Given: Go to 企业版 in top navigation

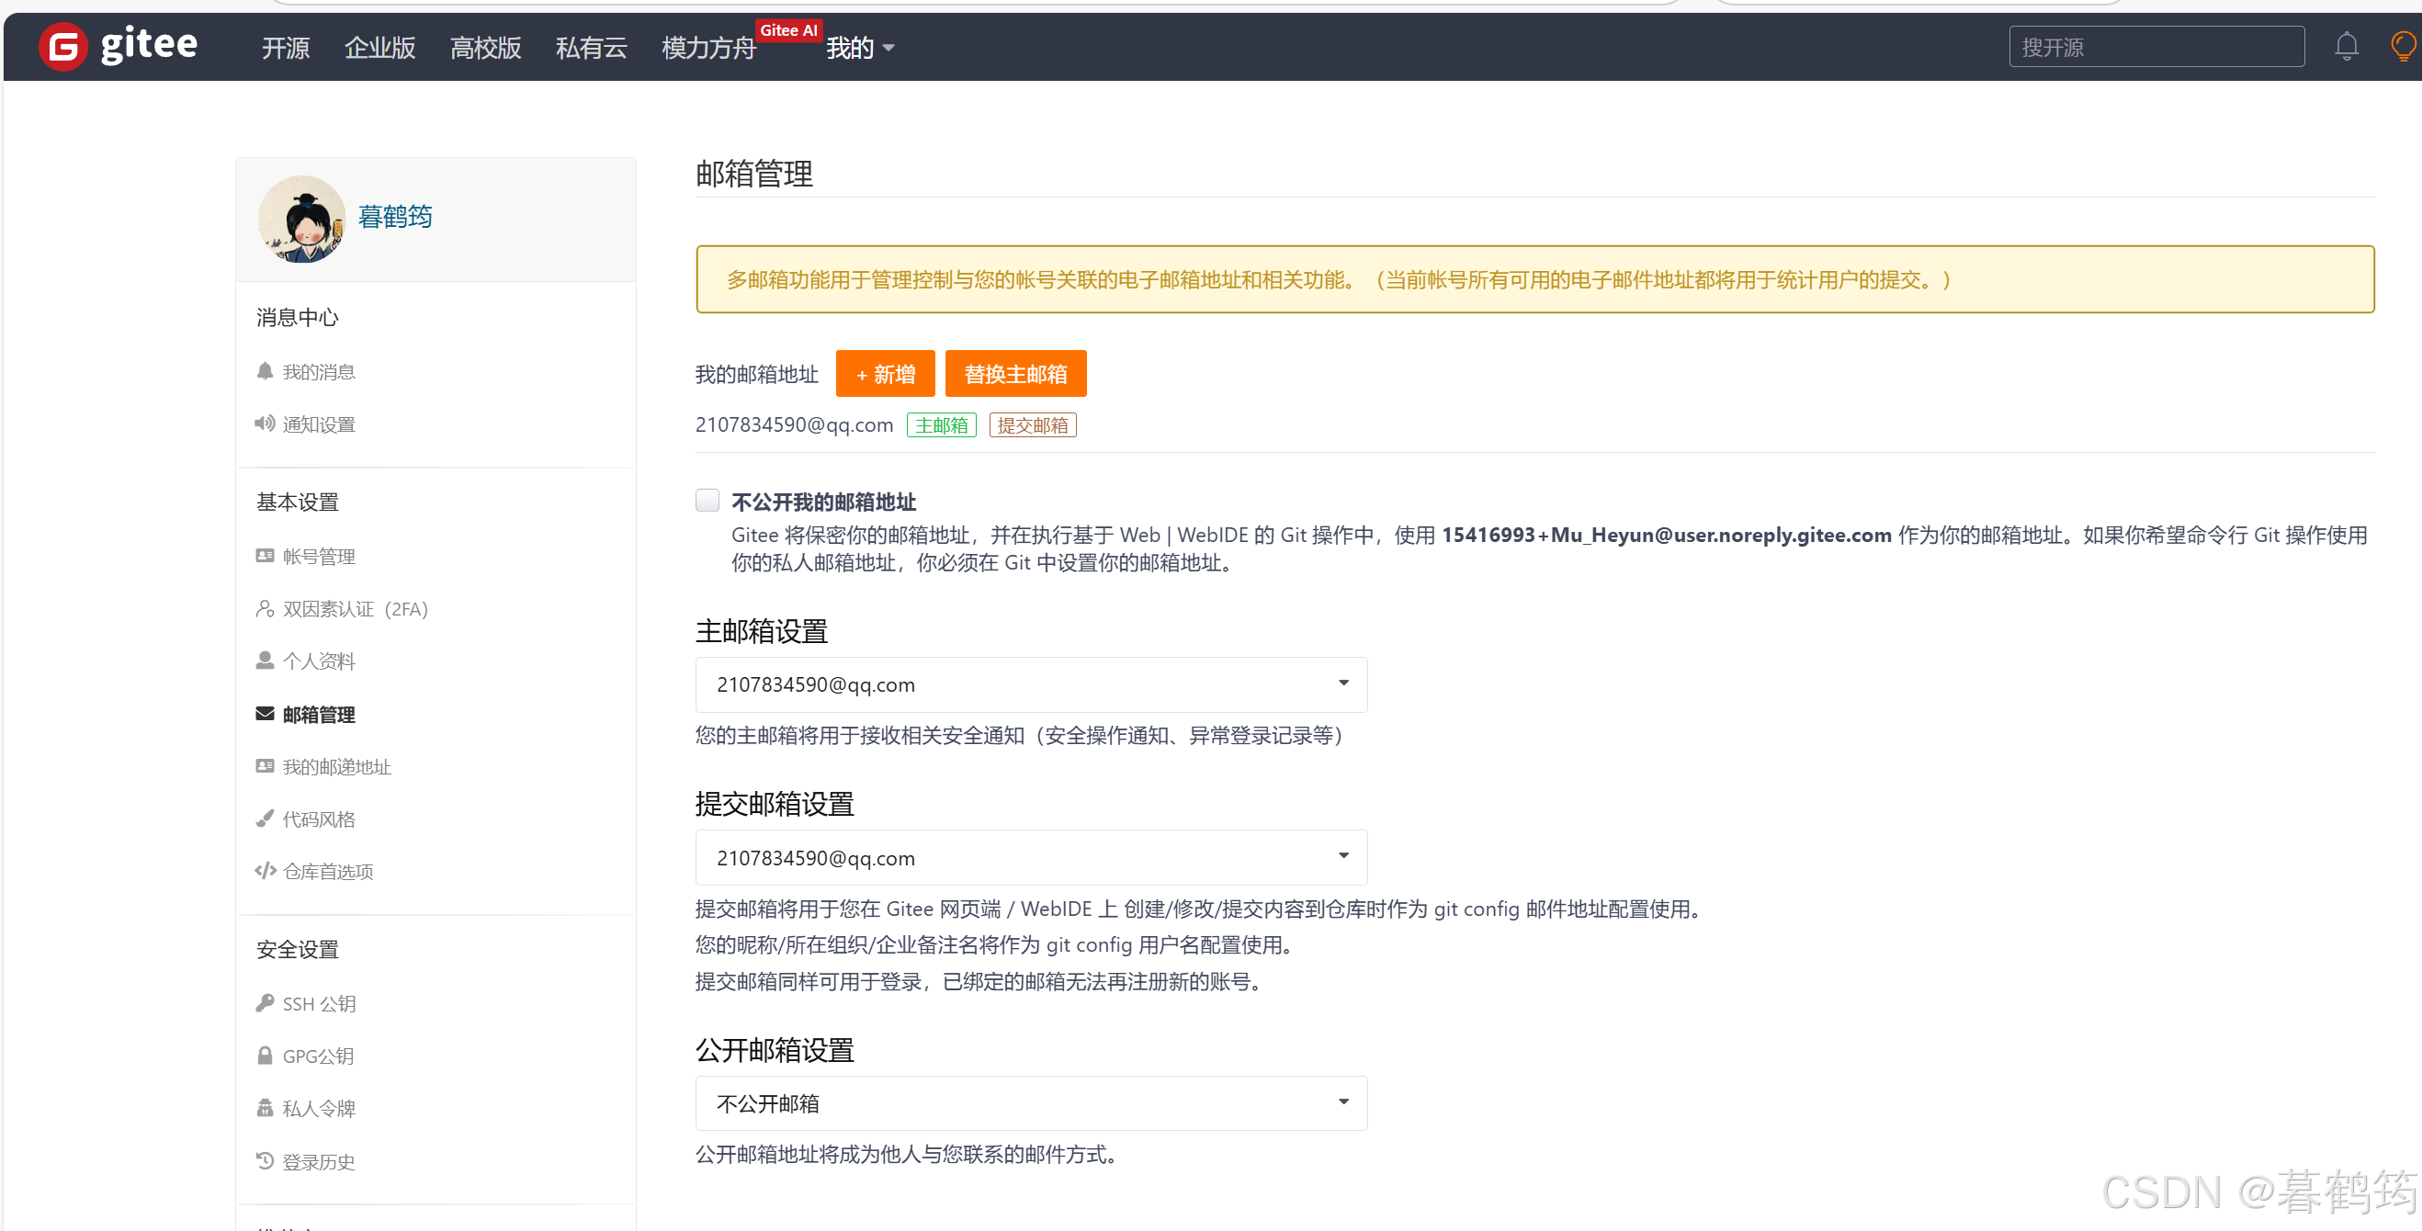Looking at the screenshot, I should click(x=379, y=48).
